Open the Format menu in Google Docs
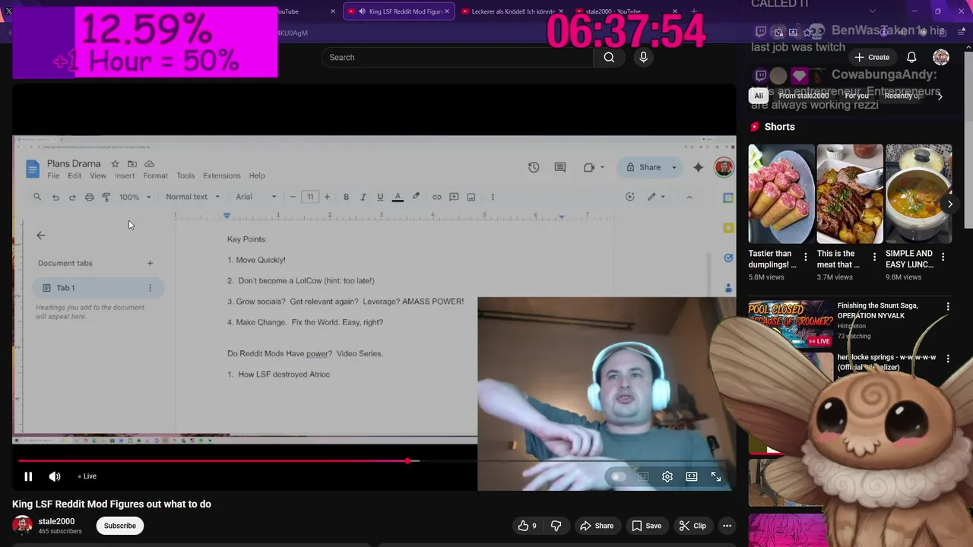Viewport: 973px width, 547px height. click(155, 175)
